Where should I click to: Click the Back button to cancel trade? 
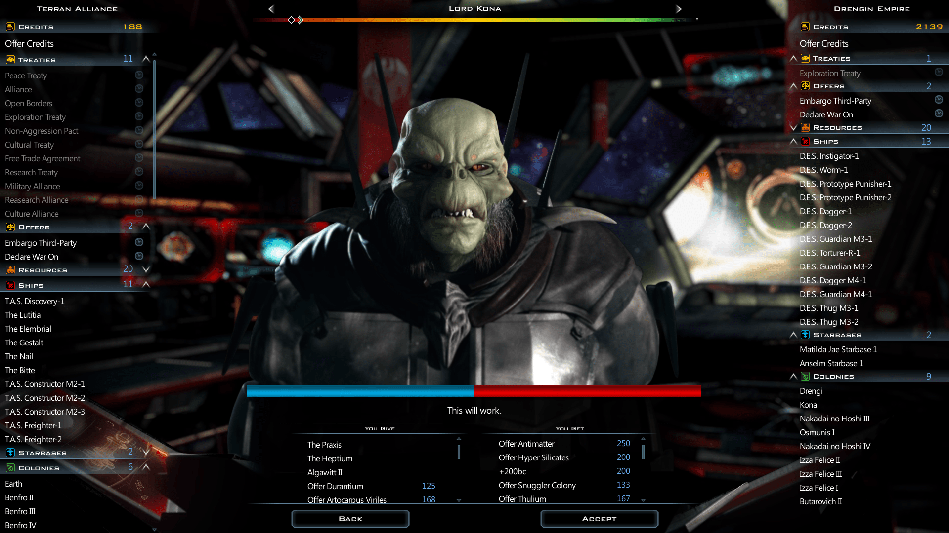click(350, 518)
